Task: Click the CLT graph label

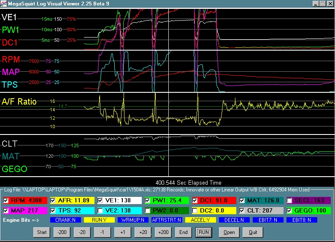Action: (9, 144)
